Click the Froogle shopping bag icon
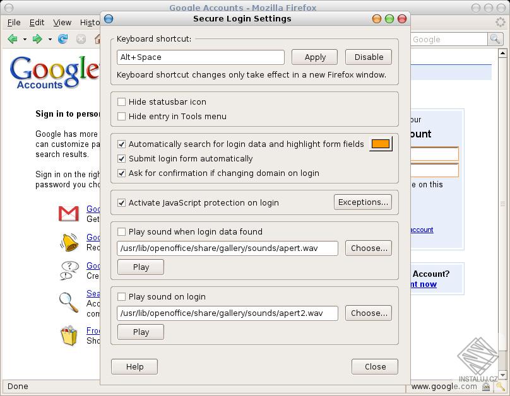The height and width of the screenshot is (396, 510). (69, 335)
